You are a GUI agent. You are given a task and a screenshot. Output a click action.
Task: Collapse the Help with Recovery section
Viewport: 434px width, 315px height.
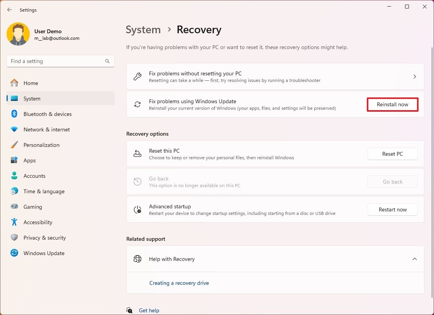[415, 259]
